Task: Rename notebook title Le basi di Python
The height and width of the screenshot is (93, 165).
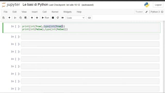Action: point(35,5)
